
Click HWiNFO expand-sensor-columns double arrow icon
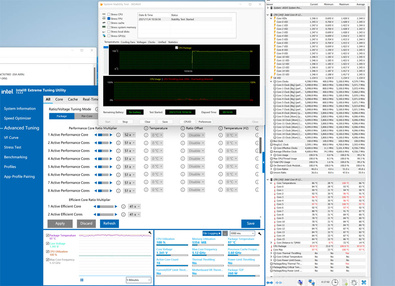(x=270, y=282)
